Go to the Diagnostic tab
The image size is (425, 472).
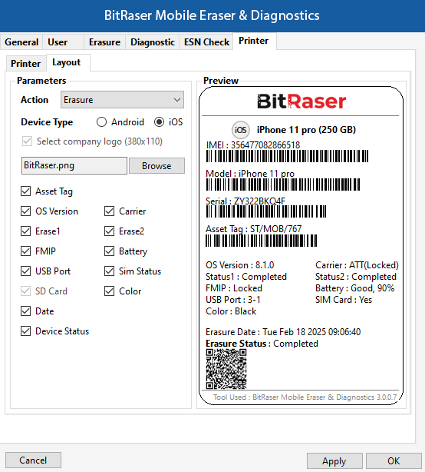point(153,42)
